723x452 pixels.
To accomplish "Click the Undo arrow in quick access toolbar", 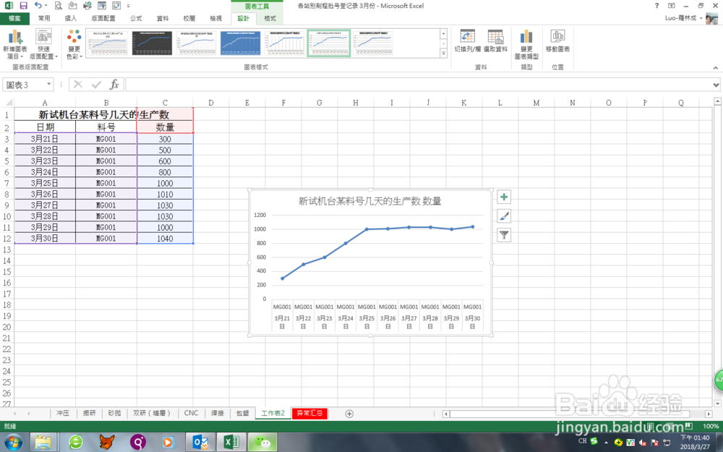I will click(38, 6).
